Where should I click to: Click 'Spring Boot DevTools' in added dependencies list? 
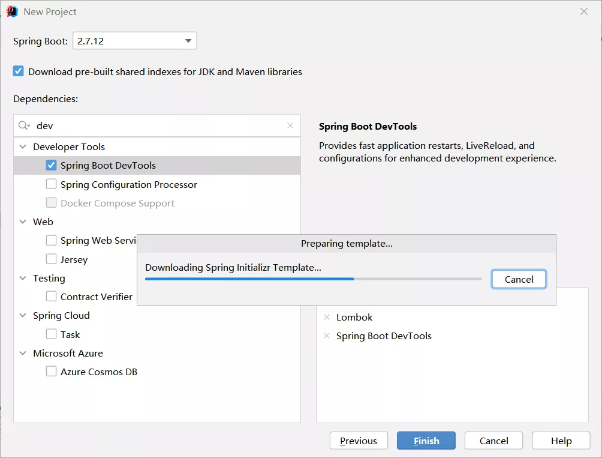384,336
